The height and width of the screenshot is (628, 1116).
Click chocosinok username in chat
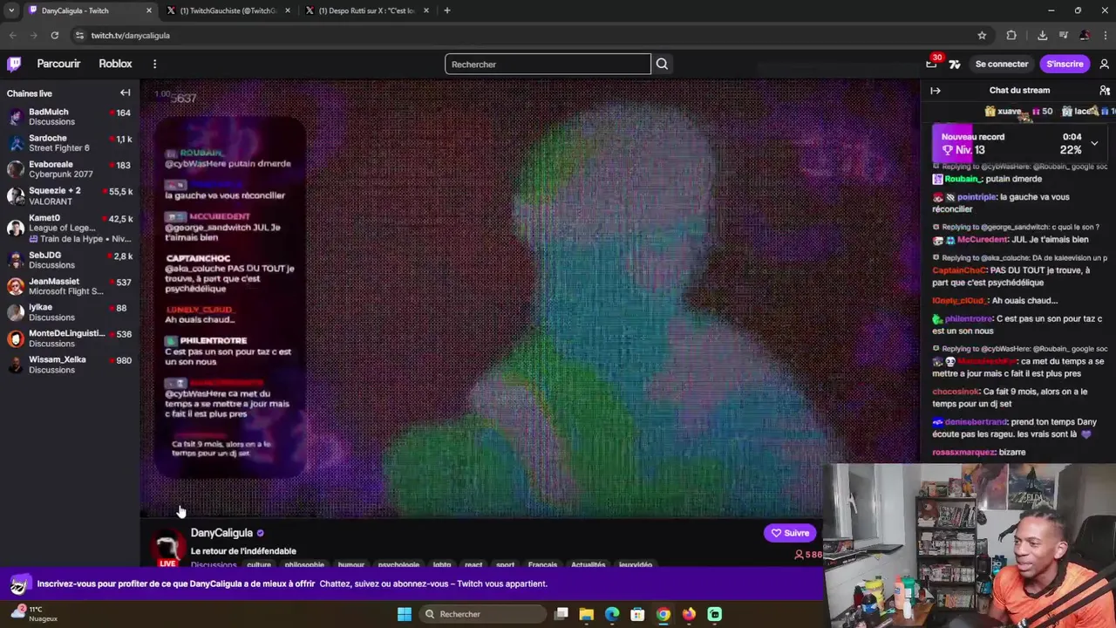pos(956,392)
